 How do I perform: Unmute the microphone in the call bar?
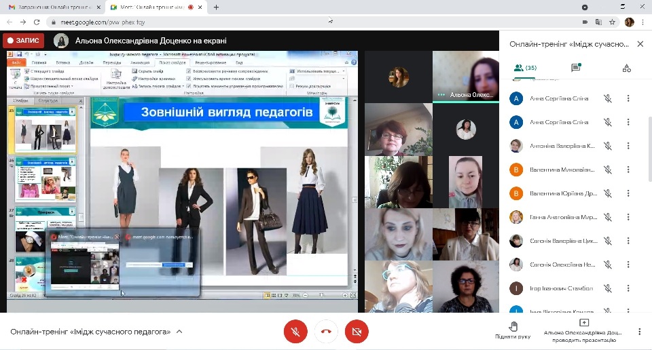[x=295, y=332]
